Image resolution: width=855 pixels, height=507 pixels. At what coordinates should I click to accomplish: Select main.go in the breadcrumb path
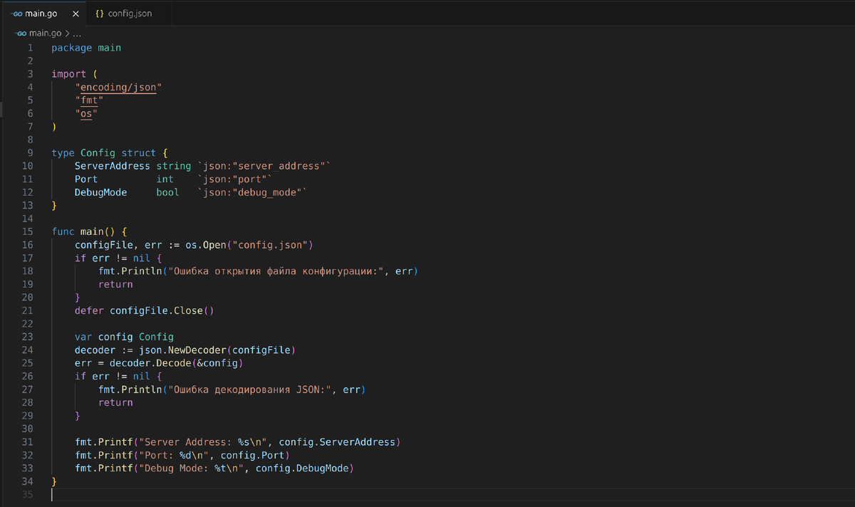45,33
